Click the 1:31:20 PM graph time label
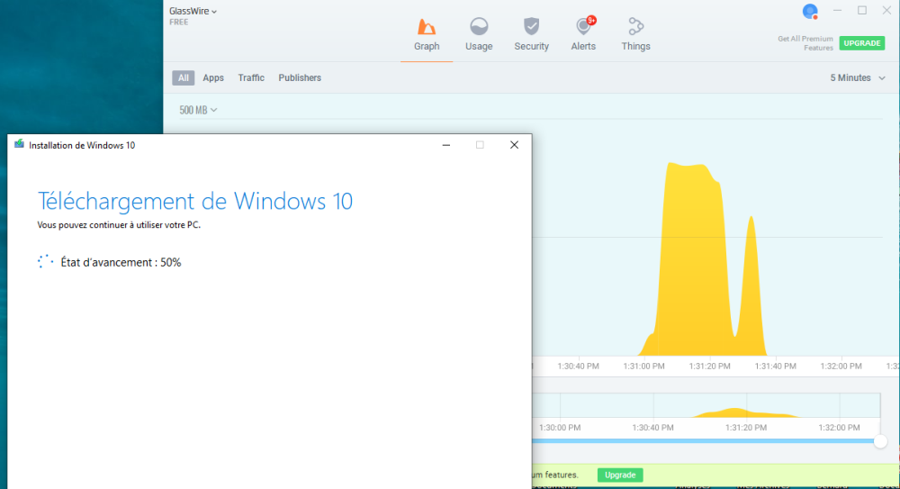The height and width of the screenshot is (489, 900). [x=709, y=366]
